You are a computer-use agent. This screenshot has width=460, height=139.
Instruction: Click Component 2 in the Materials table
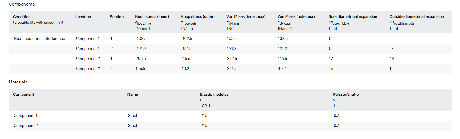click(x=26, y=126)
